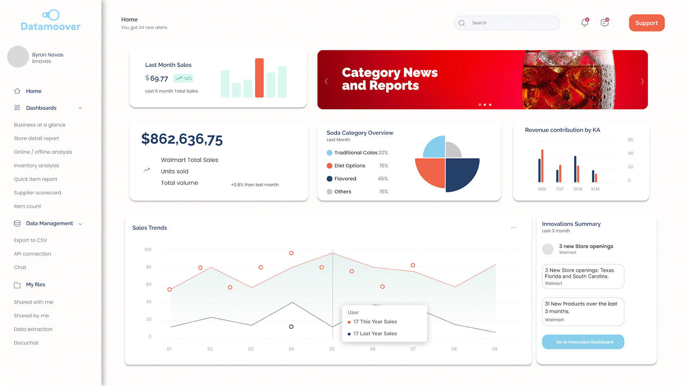
Task: Open Business at a glance dashboard
Action: tap(40, 125)
